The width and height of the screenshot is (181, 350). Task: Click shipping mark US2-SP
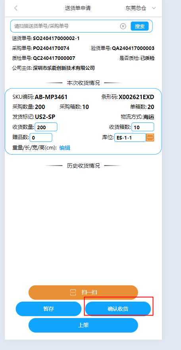[x=45, y=117]
